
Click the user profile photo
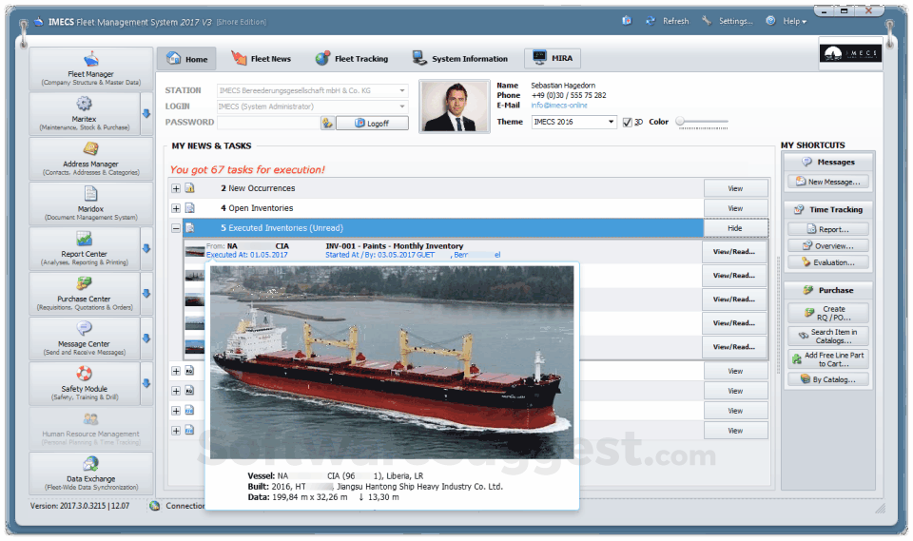coord(455,106)
